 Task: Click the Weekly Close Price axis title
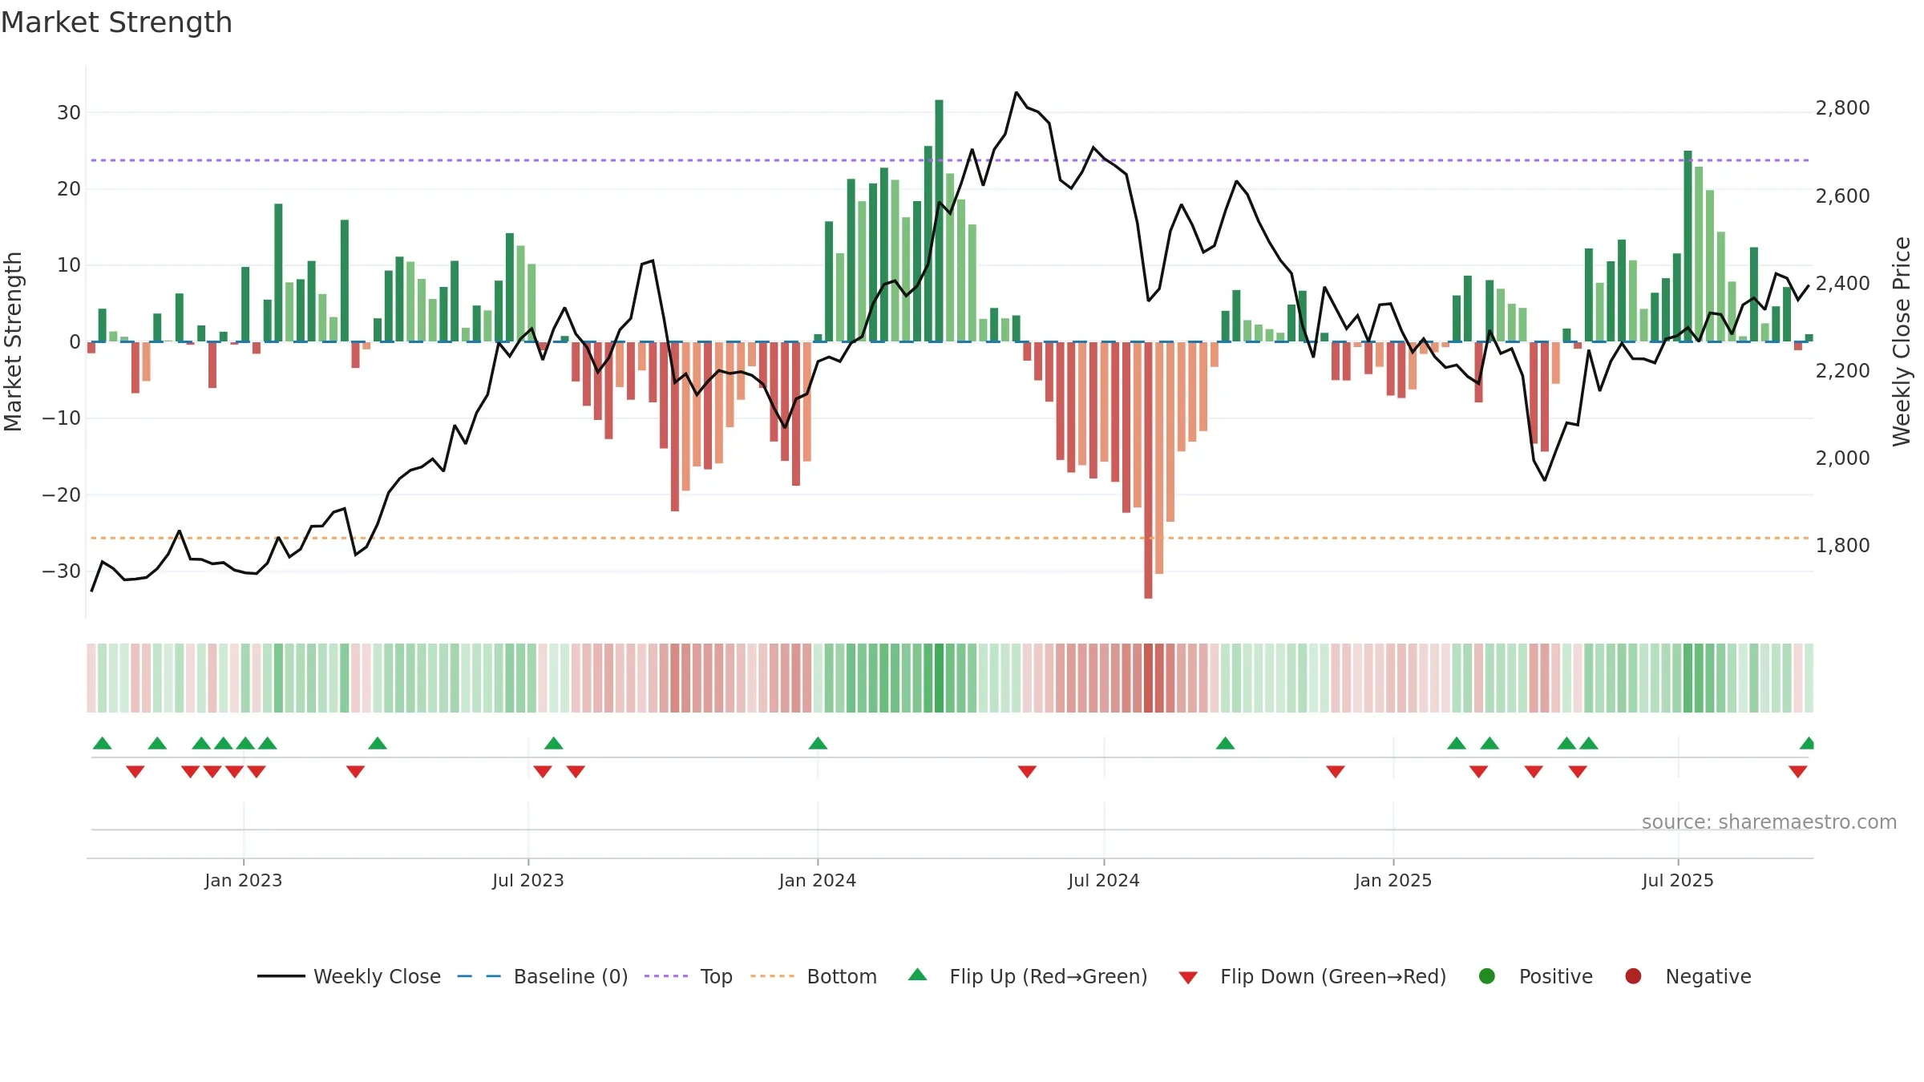coord(1902,341)
